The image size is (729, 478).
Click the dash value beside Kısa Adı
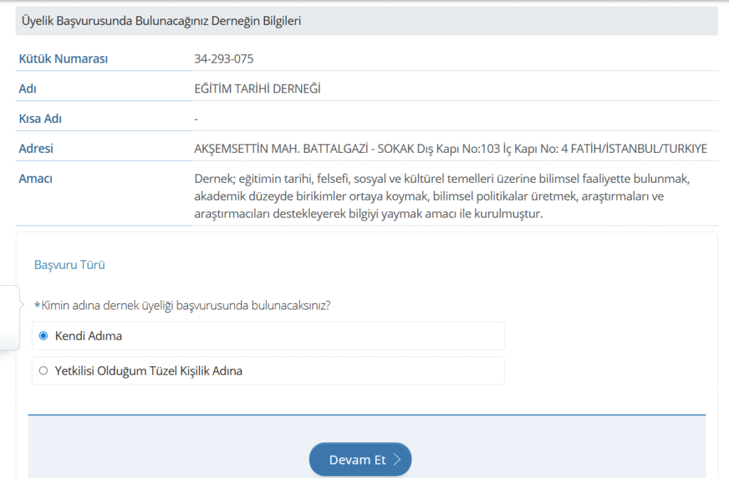click(196, 119)
